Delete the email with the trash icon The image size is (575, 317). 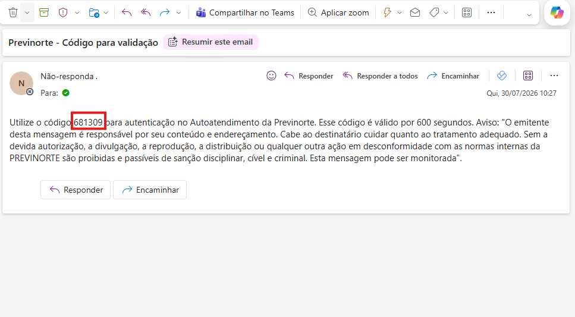tap(13, 12)
